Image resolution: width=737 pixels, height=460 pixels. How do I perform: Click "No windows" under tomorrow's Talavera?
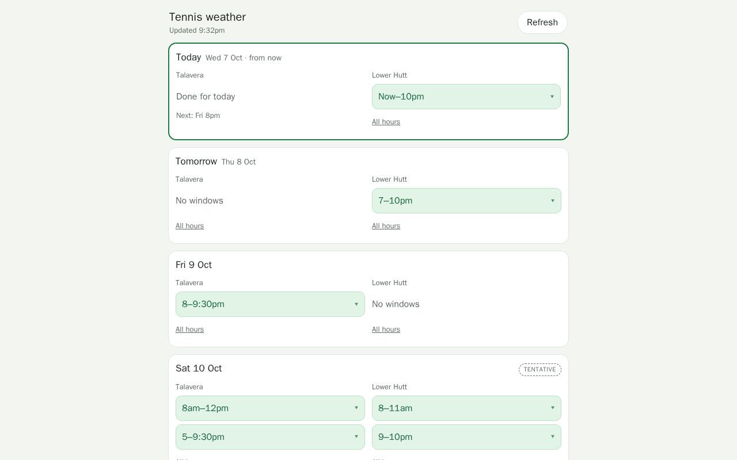(199, 201)
